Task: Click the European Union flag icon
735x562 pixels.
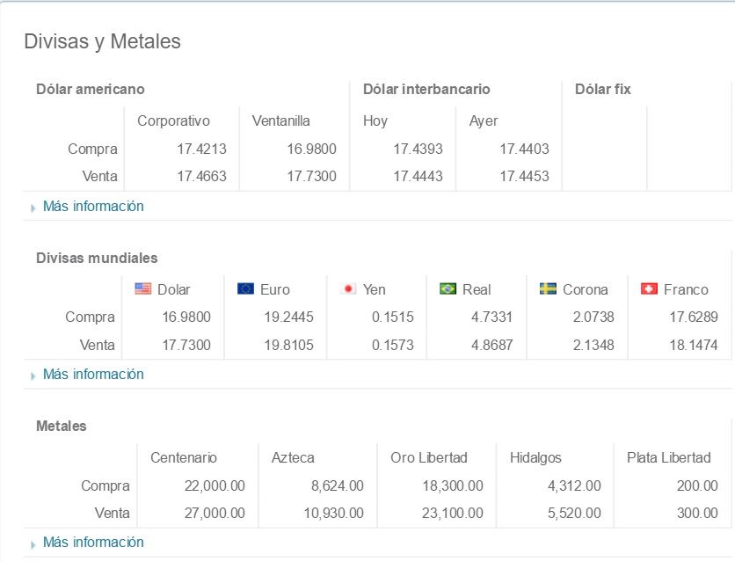Action: [x=245, y=288]
